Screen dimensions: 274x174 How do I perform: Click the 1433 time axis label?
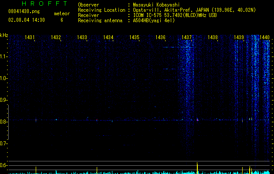tap(82, 37)
